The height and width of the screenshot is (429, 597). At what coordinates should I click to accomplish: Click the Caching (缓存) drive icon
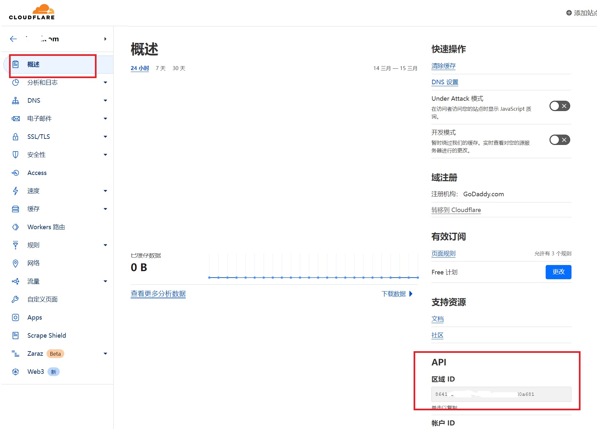pyautogui.click(x=15, y=209)
